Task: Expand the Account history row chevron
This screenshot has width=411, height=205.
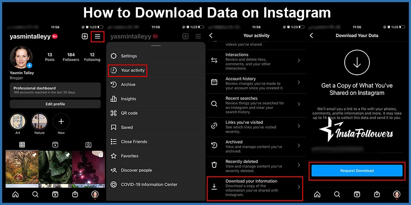Action: click(299, 82)
